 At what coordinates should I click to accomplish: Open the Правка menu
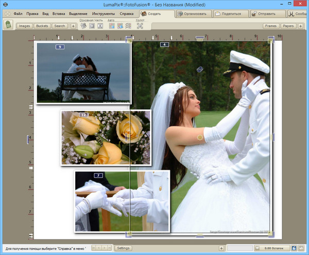32,14
